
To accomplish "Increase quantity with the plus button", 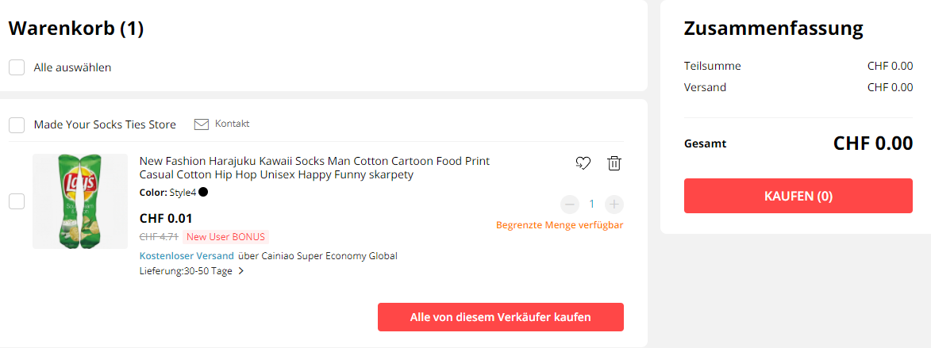I will [614, 205].
